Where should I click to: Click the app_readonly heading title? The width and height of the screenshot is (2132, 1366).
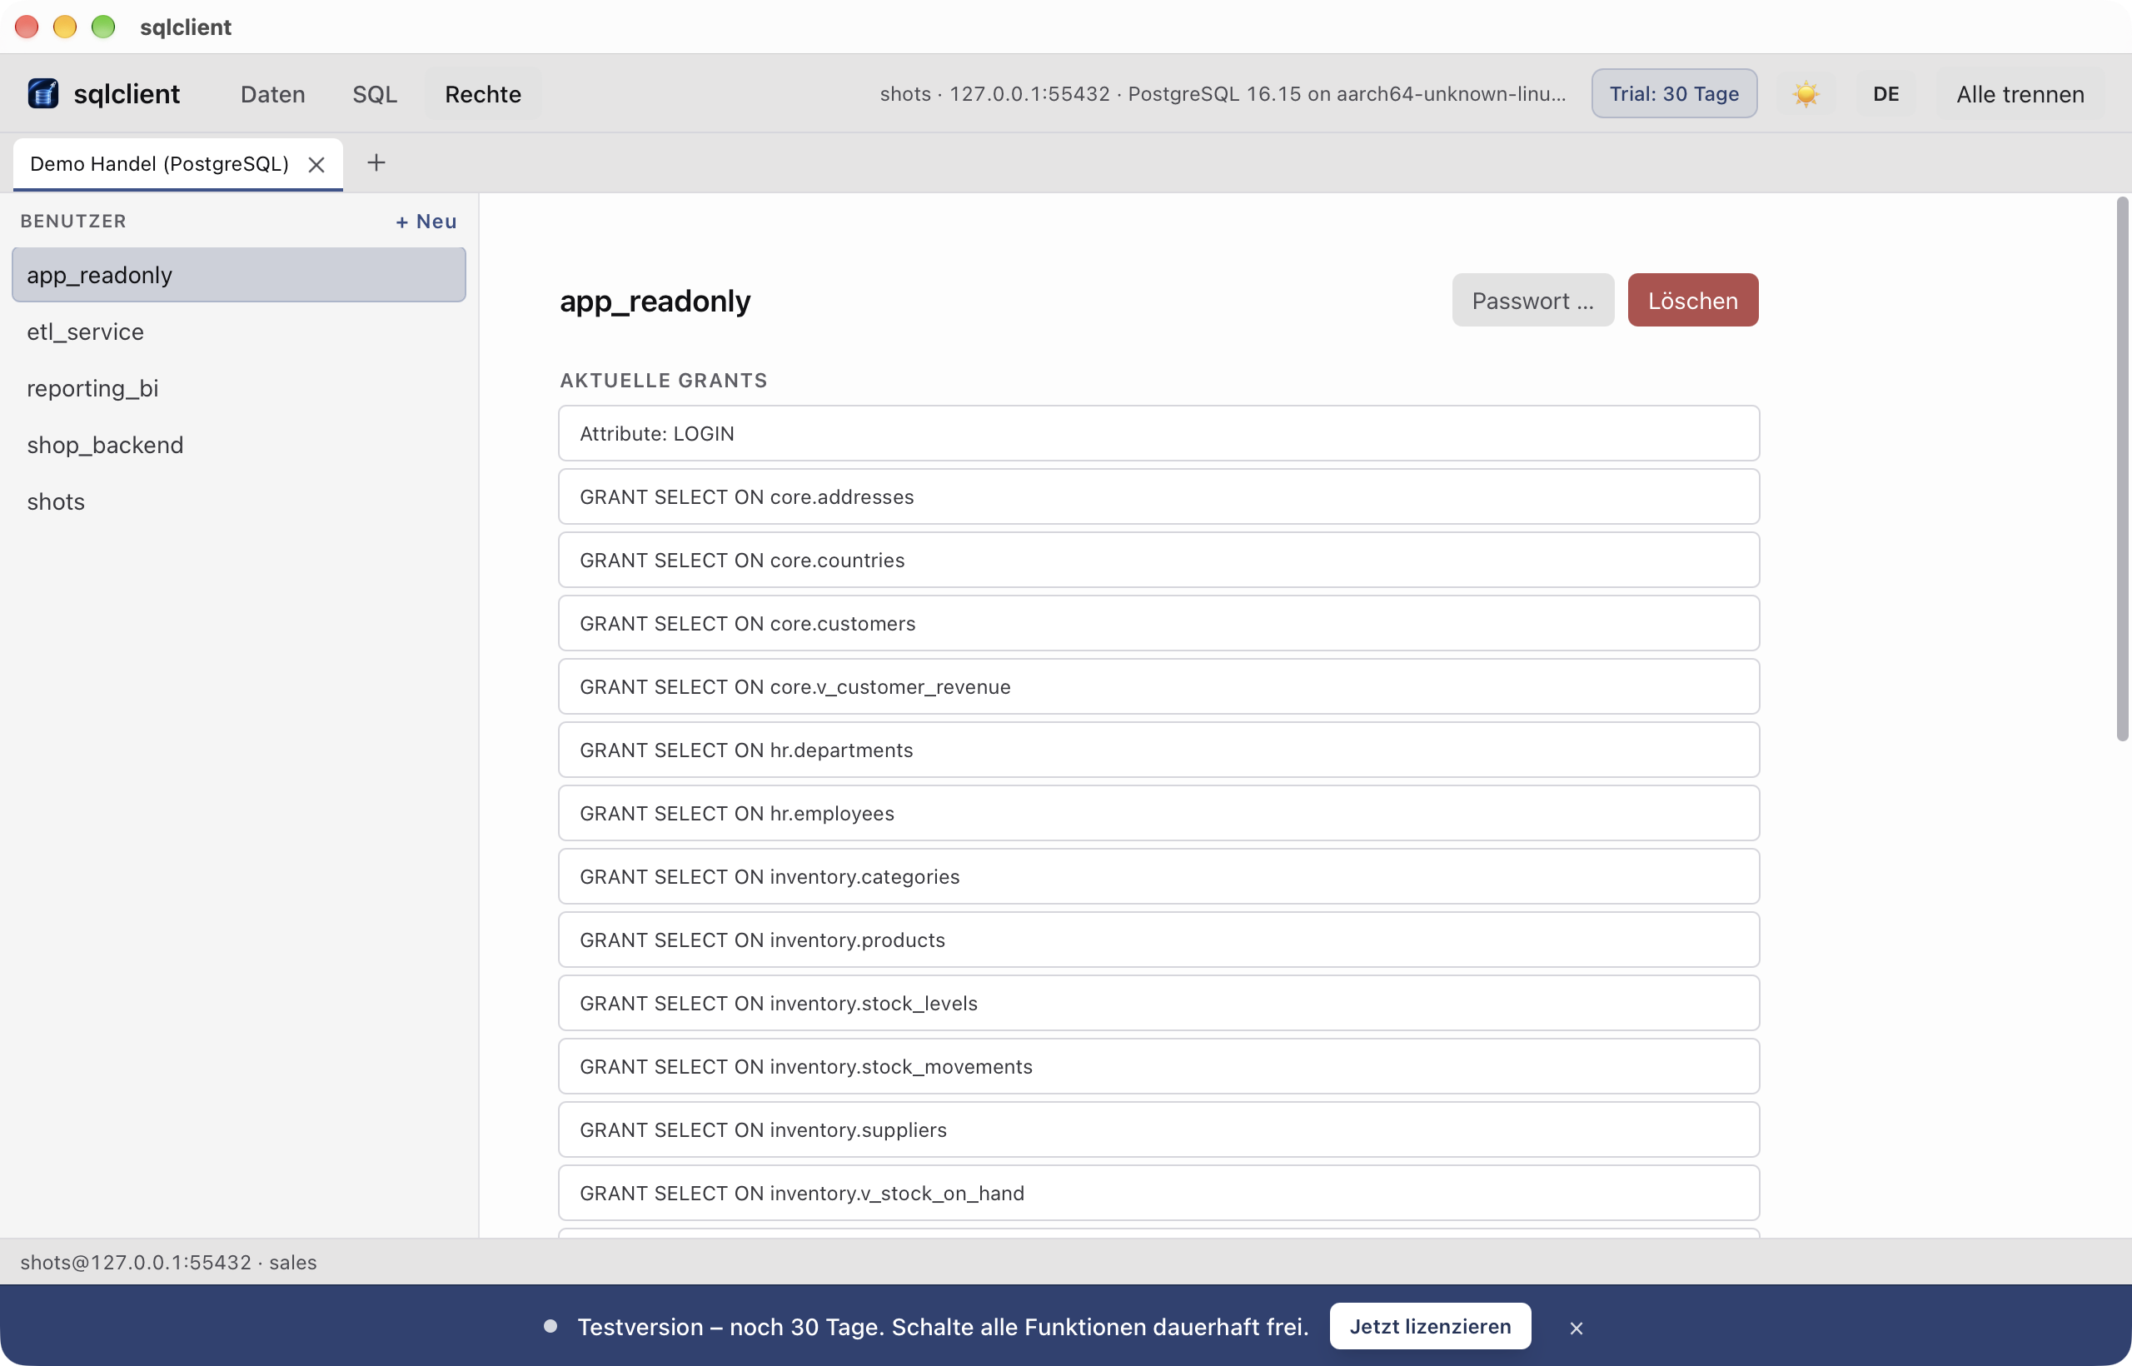(655, 302)
